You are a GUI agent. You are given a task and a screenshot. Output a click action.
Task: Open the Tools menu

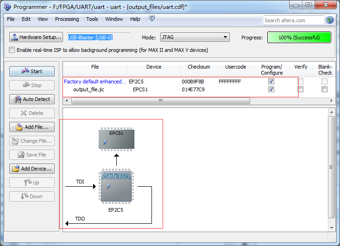coord(92,19)
